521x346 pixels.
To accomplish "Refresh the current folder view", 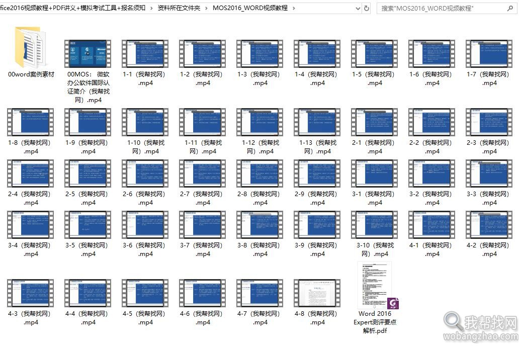I will click(x=367, y=9).
